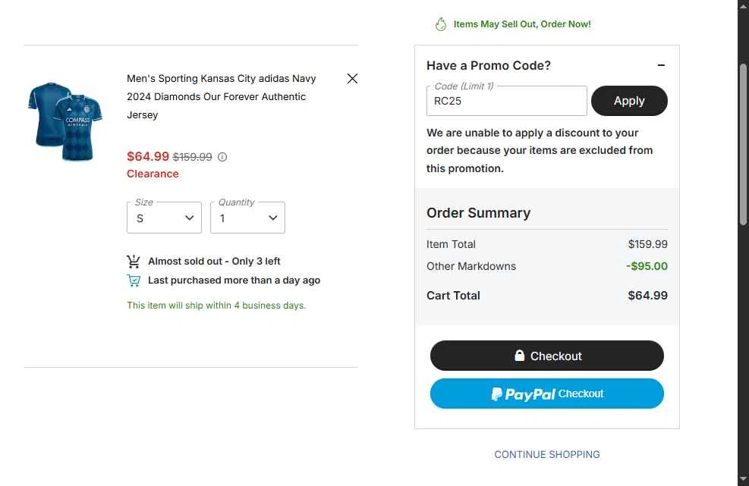Screen dimensions: 749x486
Task: Collapse the promo code section with minus icon
Action: point(661,65)
